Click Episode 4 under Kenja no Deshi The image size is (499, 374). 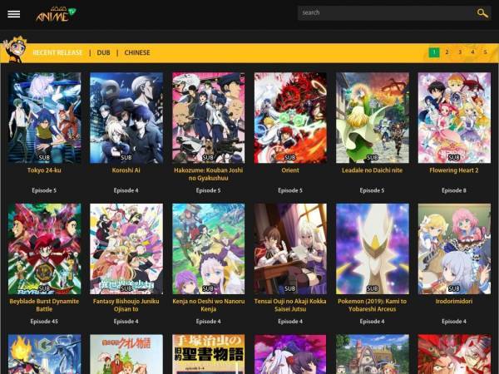(x=209, y=322)
